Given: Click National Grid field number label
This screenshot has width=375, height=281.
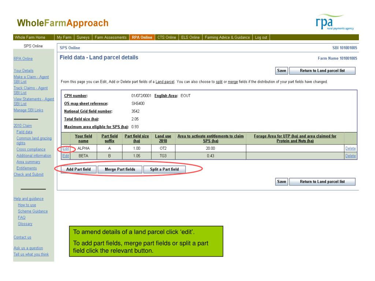Looking at the screenshot, I should click(88, 111).
